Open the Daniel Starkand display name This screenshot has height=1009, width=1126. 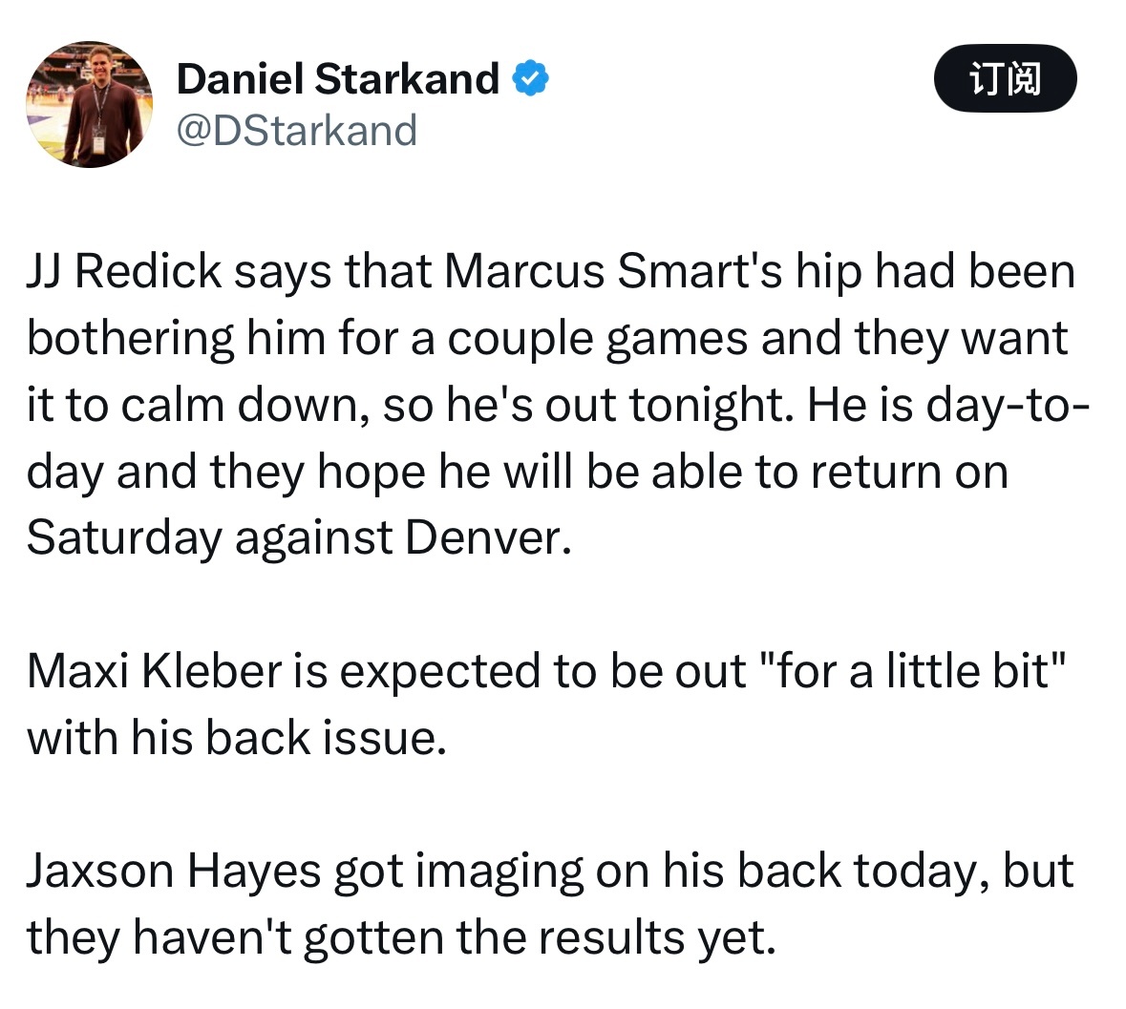tap(337, 78)
